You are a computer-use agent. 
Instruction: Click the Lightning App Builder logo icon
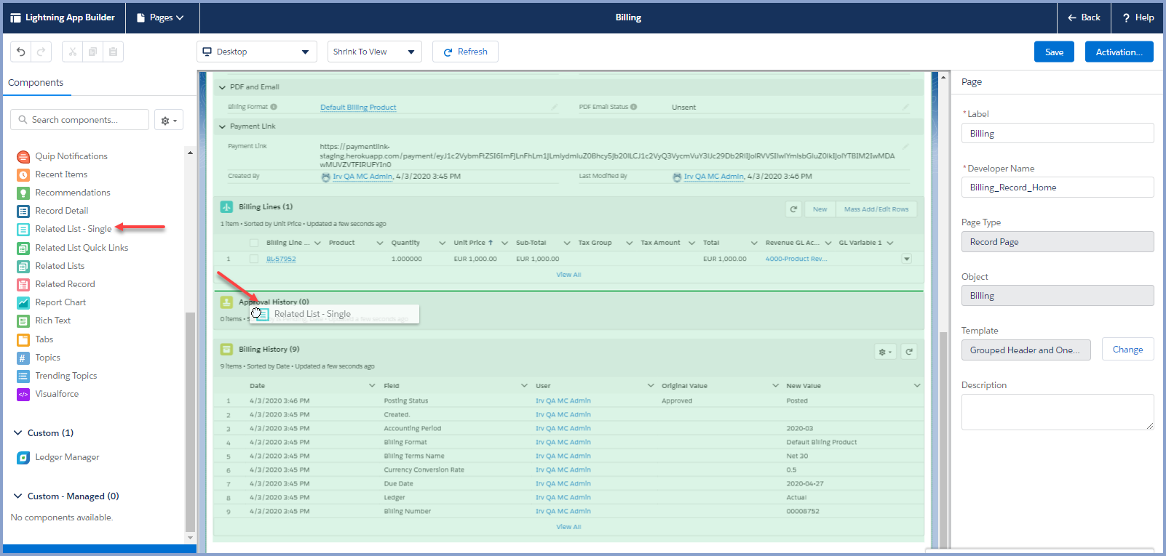pyautogui.click(x=15, y=17)
